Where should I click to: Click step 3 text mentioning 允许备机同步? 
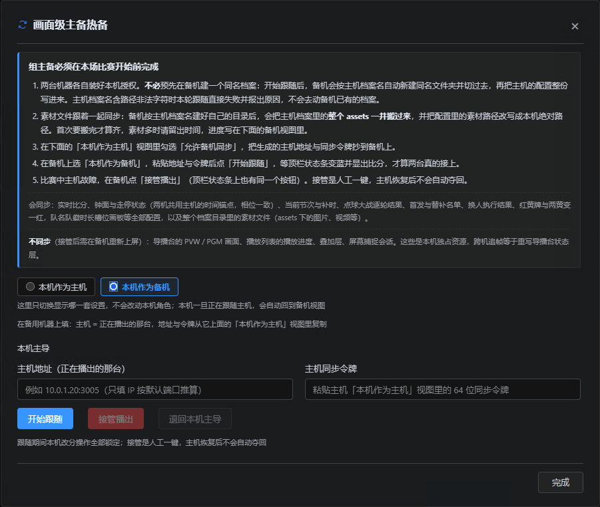pos(218,147)
